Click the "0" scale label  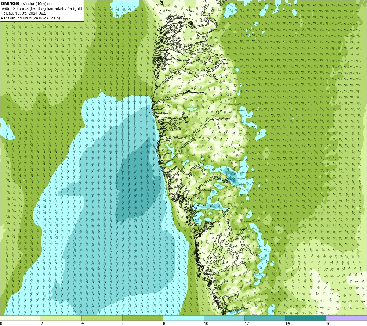pyautogui.click(x=1, y=323)
